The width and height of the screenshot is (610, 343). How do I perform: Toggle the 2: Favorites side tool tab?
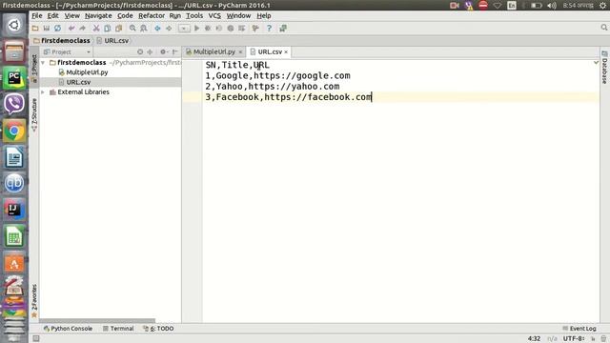(34, 301)
